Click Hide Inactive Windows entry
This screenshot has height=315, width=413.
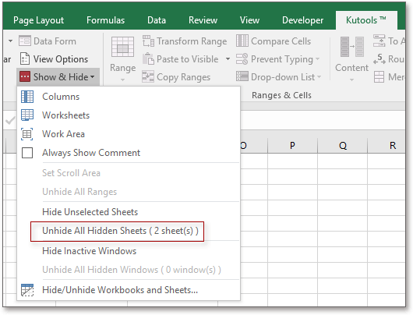click(x=89, y=251)
